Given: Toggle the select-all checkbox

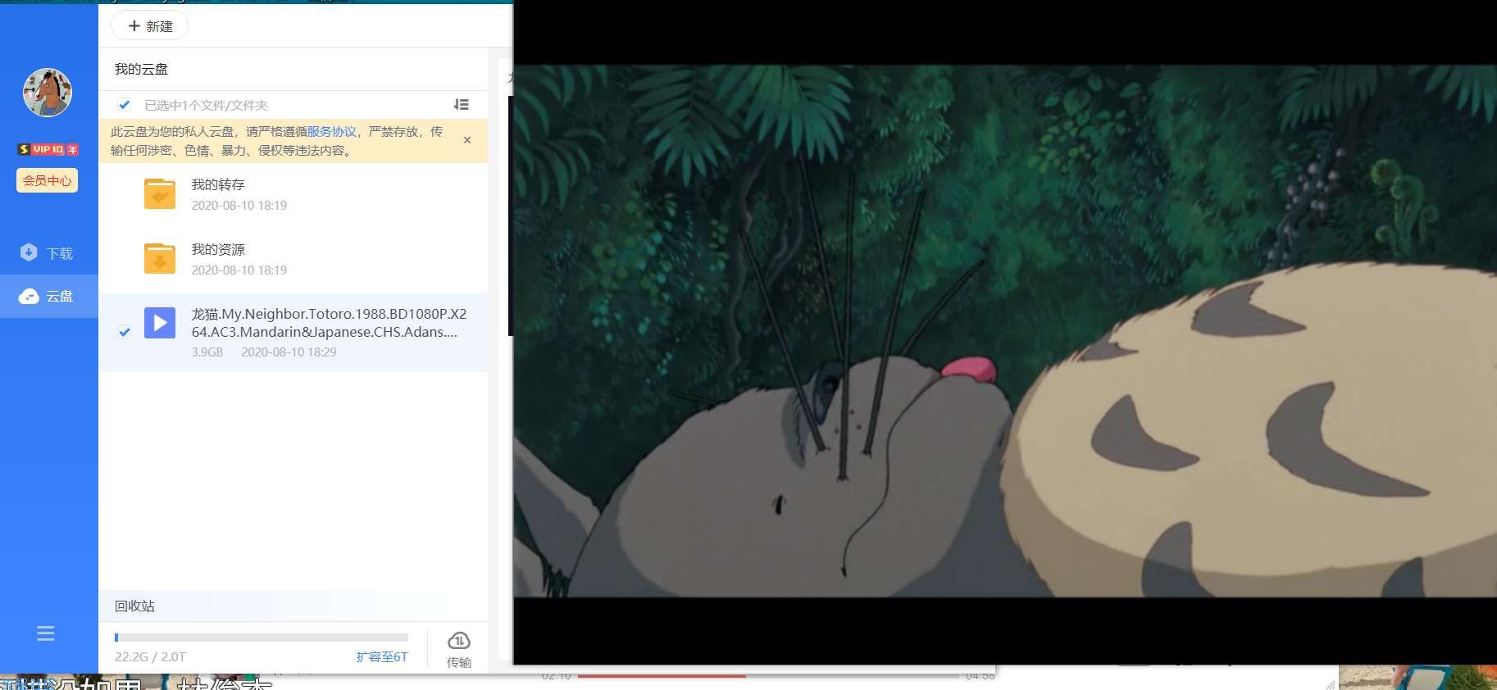Looking at the screenshot, I should (x=124, y=105).
